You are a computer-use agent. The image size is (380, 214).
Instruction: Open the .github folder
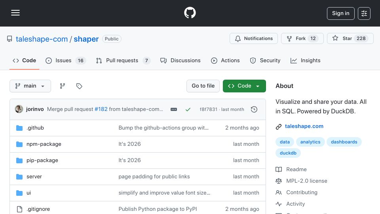[35, 128]
